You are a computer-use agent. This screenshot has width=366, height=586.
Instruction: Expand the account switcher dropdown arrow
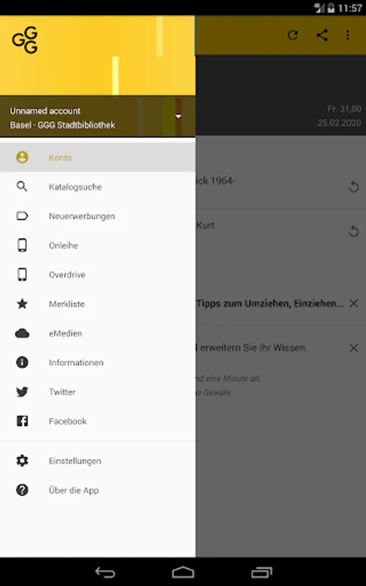178,117
